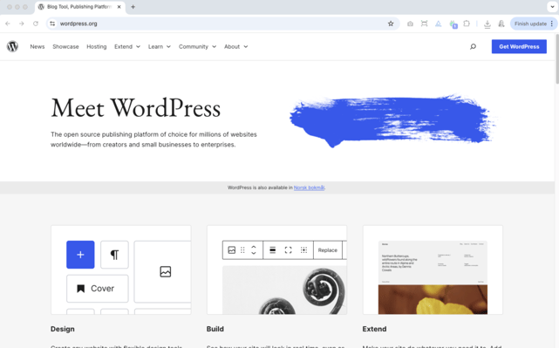Click the profile avatar icon in the toolbar
This screenshot has width=559, height=348.
click(x=501, y=24)
